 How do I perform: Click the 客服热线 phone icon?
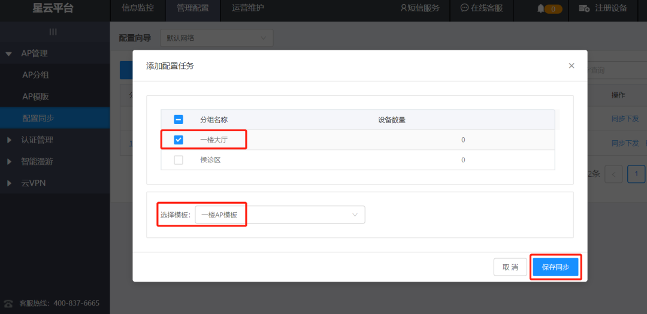point(8,303)
